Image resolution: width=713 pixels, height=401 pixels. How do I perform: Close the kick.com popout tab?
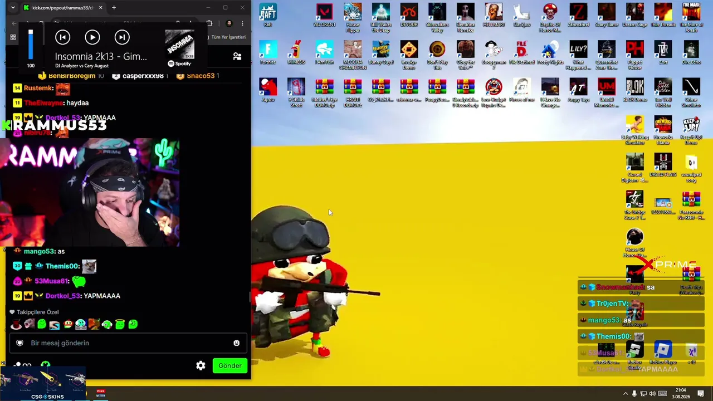click(100, 8)
